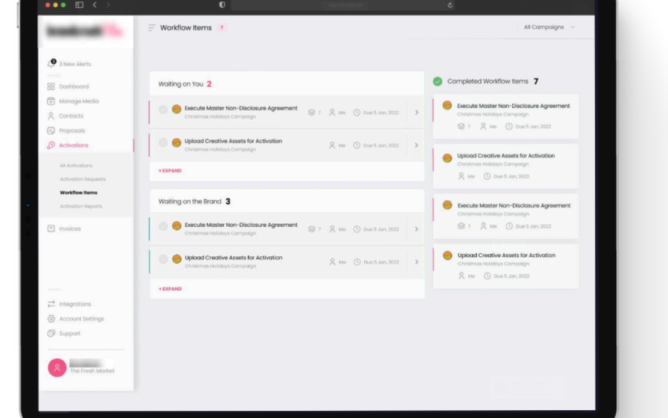Viewport: 668px width, 418px height.
Task: Open the Account Settings link
Action: point(81,319)
